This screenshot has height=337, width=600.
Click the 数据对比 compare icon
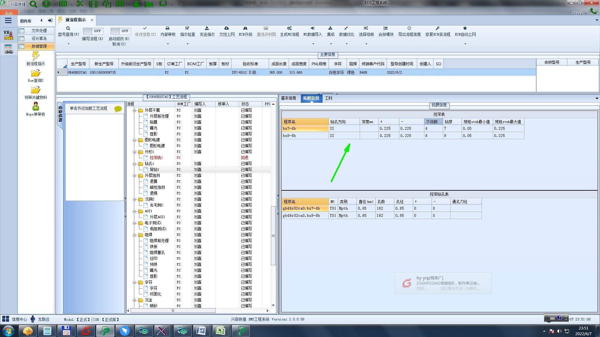346,28
